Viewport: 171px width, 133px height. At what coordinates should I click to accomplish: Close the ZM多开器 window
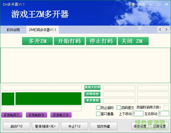coord(166,4)
